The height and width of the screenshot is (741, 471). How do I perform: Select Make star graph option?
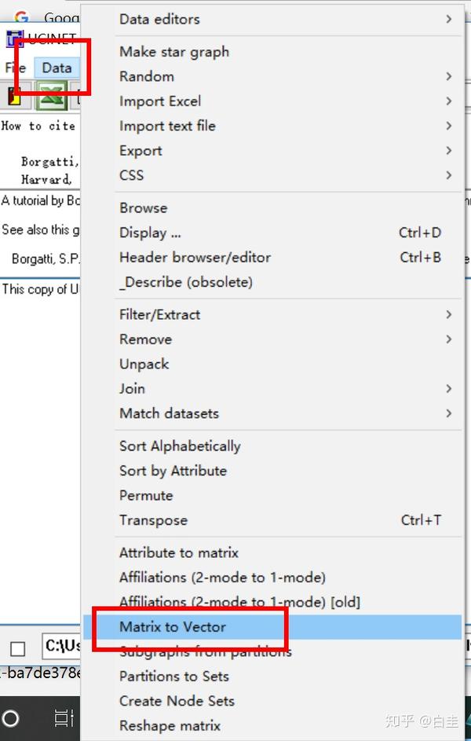pyautogui.click(x=174, y=52)
